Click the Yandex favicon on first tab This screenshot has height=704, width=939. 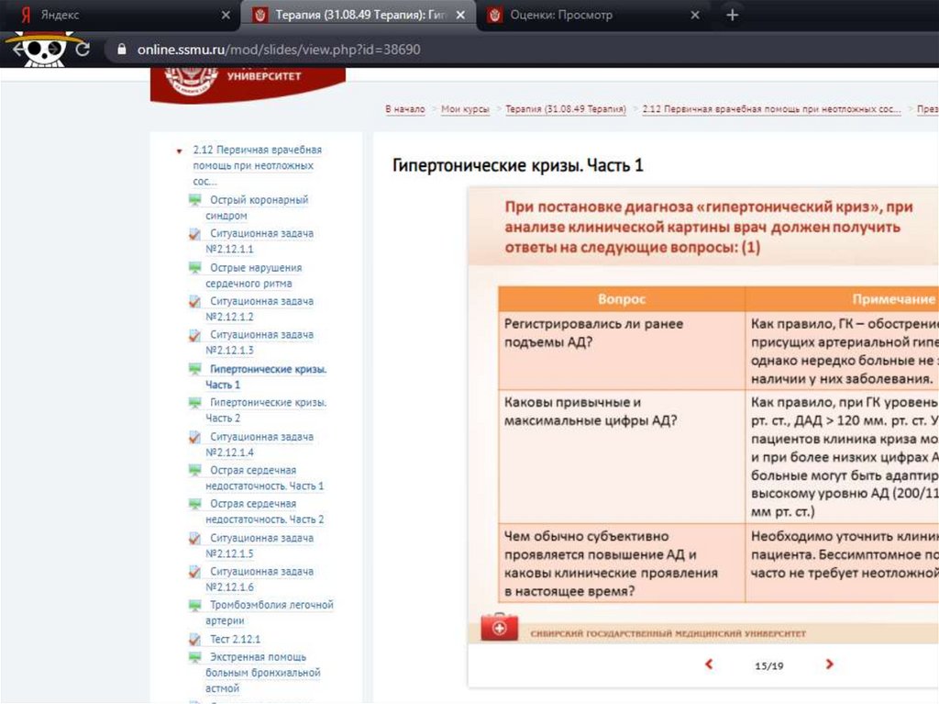(x=25, y=15)
